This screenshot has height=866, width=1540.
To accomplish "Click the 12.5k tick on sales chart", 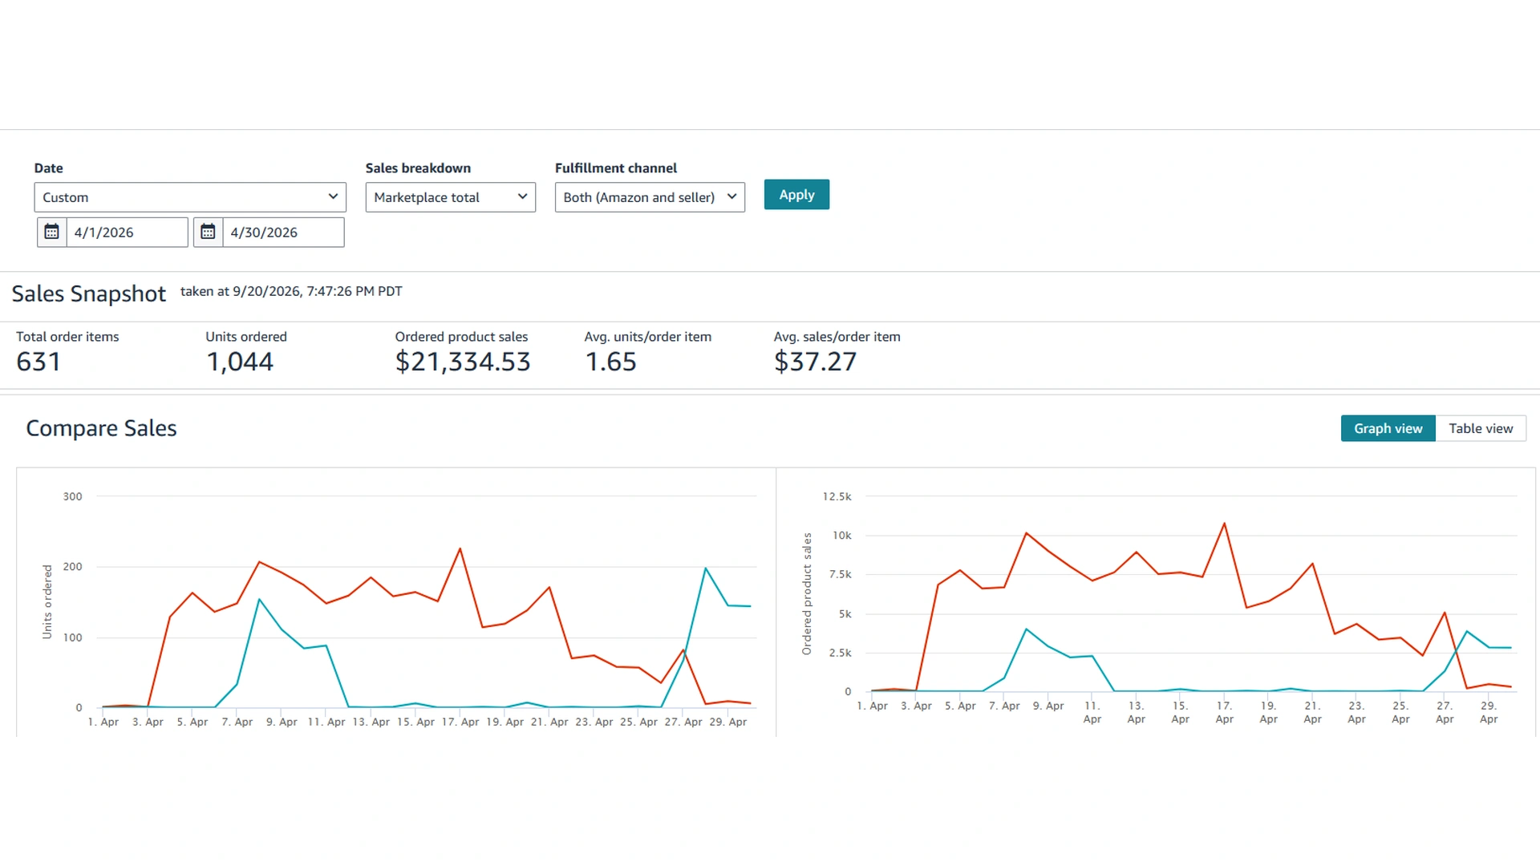I will coord(837,496).
